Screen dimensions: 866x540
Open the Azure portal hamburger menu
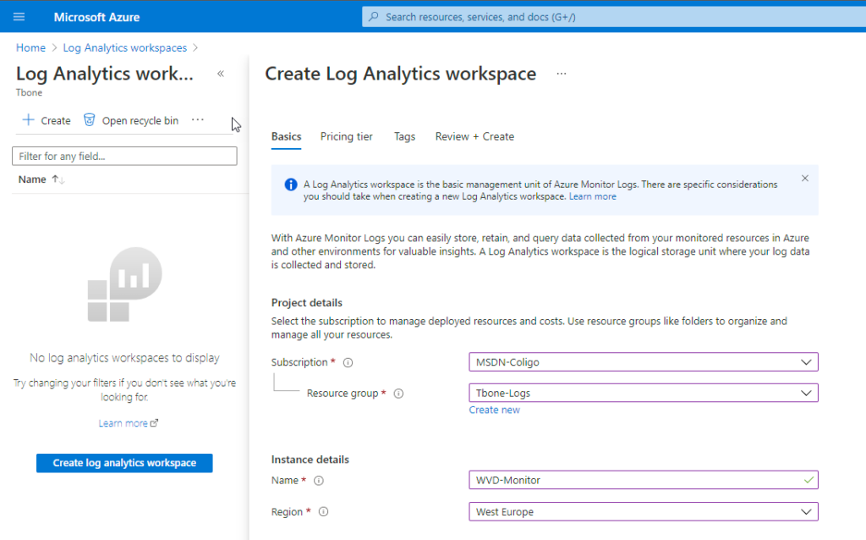[x=19, y=17]
